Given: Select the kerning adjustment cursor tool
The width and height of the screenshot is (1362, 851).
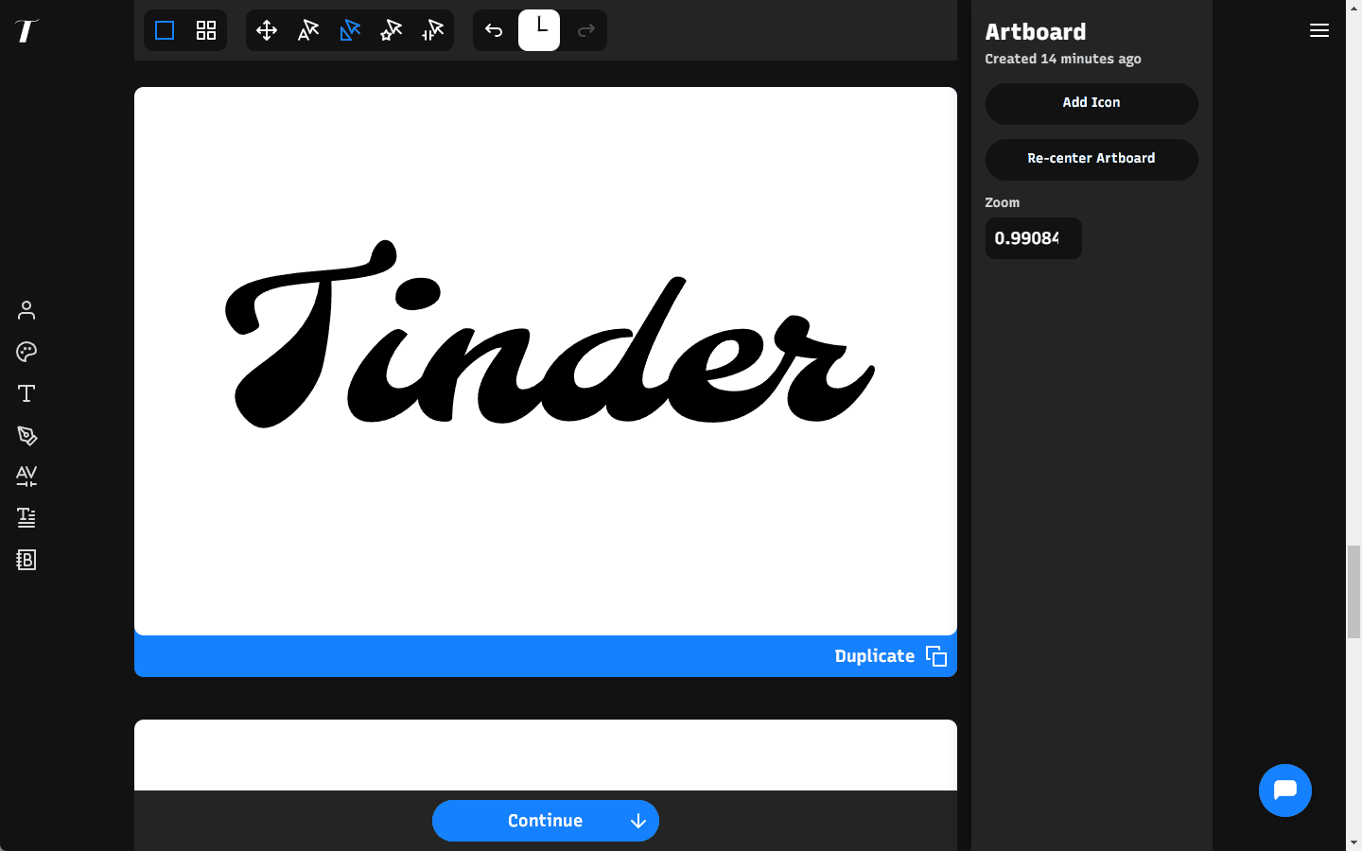Looking at the screenshot, I should 432,30.
